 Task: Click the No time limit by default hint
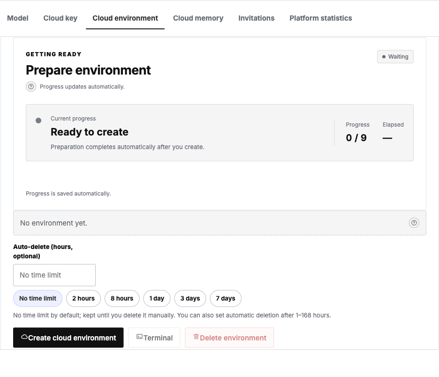(172, 315)
